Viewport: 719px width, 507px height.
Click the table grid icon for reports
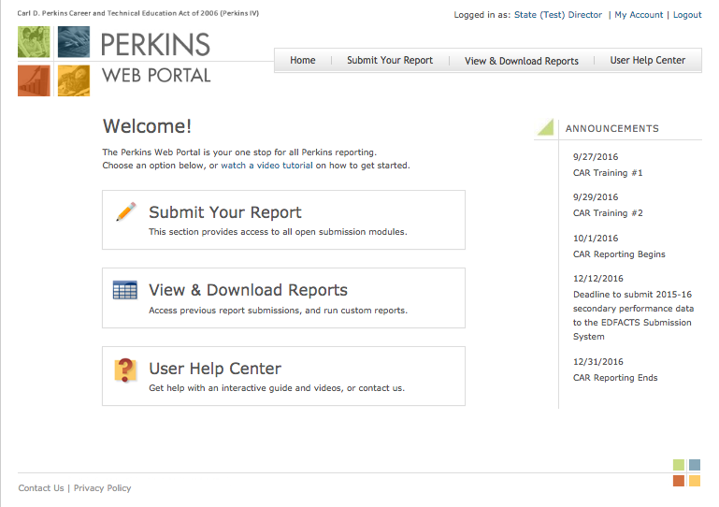click(125, 290)
